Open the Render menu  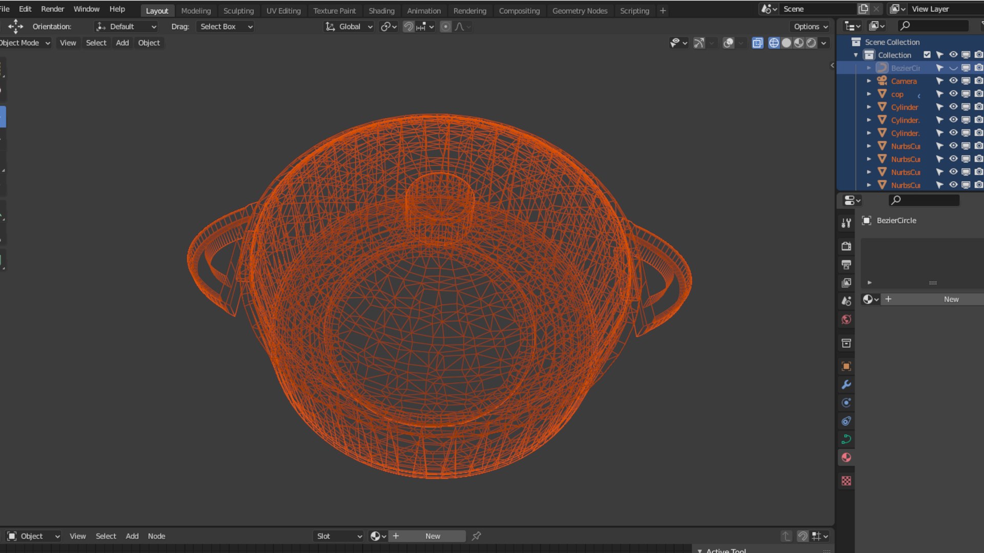pos(52,9)
